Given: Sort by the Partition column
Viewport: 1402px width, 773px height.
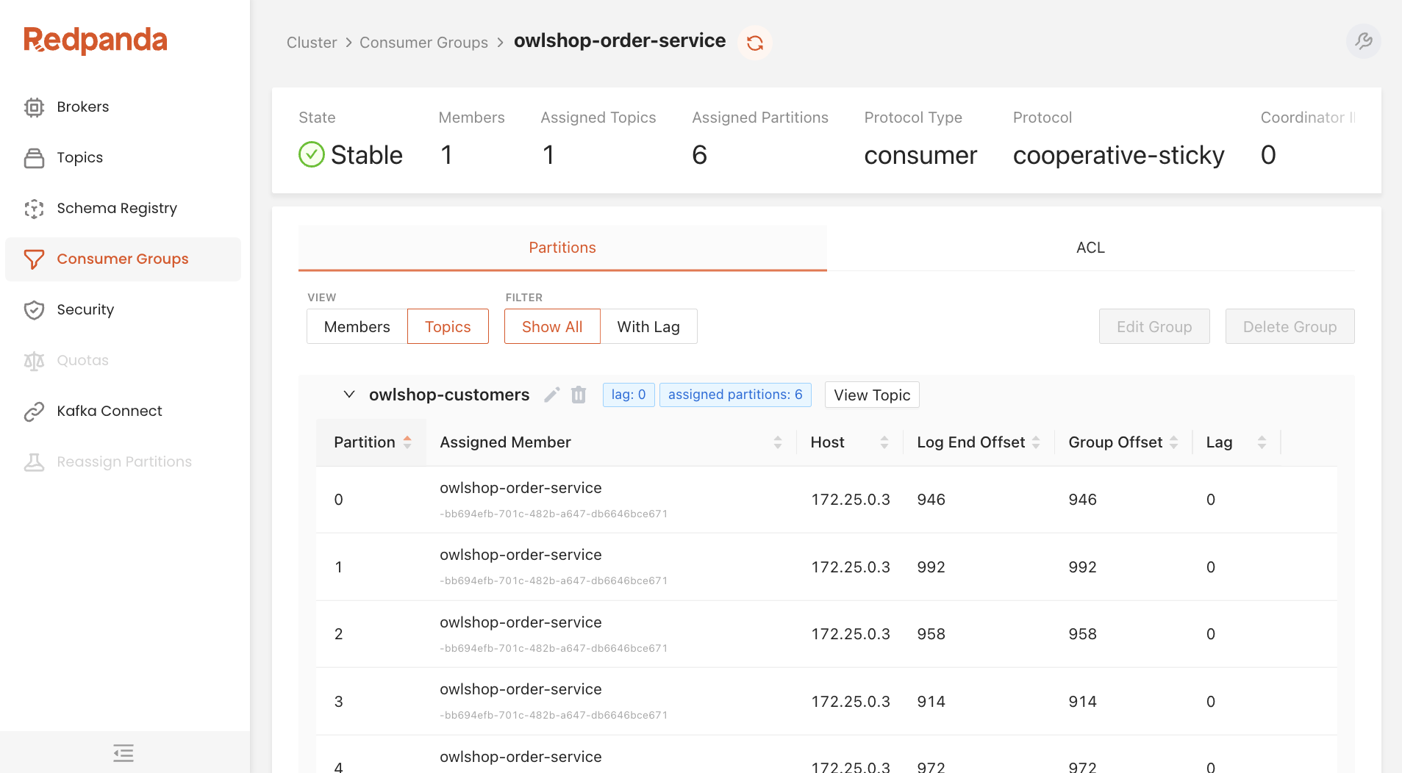Looking at the screenshot, I should pos(371,442).
